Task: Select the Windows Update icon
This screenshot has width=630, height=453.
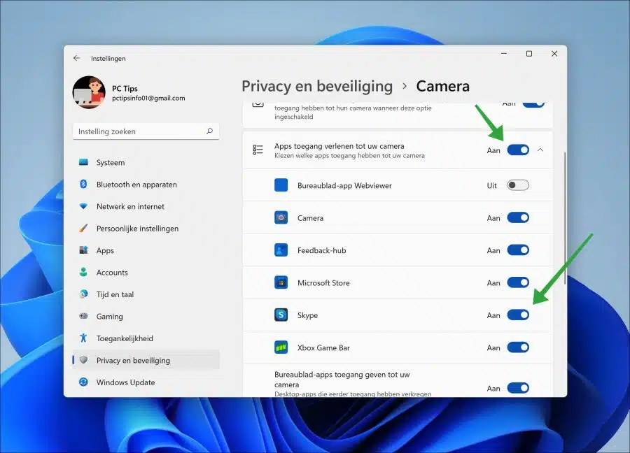Action: tap(83, 382)
